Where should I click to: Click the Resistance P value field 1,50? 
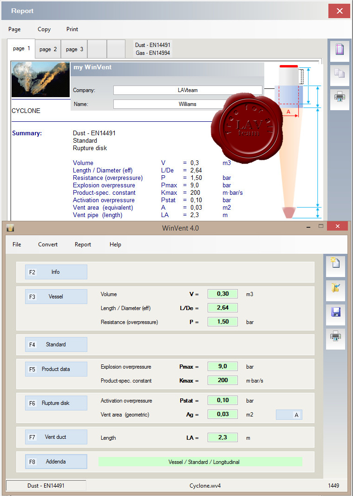222,322
